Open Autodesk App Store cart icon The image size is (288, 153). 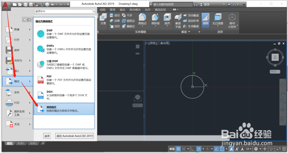point(229,4)
